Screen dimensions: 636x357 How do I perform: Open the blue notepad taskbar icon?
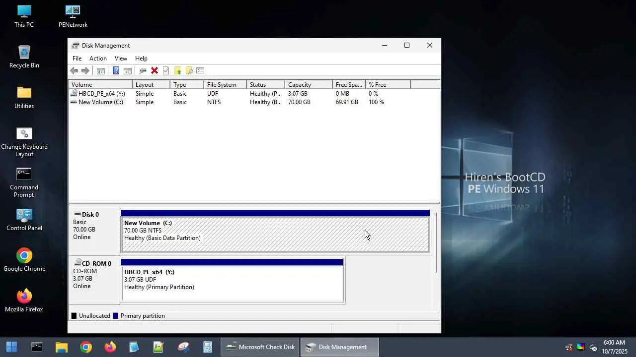click(x=134, y=347)
